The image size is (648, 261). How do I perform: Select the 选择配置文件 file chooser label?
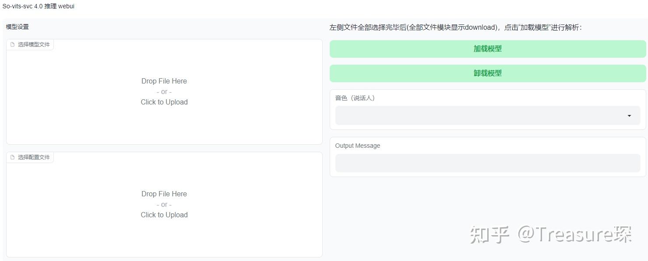coord(33,157)
